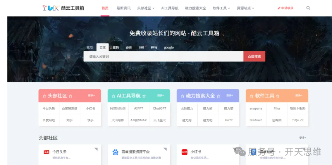This screenshot has width=332, height=165.
Task: Open 知乎 grid cell
Action: click(x=69, y=120)
